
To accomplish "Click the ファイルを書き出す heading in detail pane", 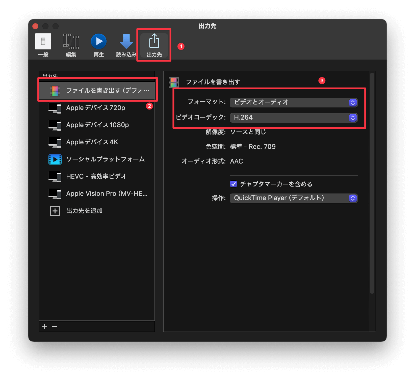I will (x=213, y=82).
